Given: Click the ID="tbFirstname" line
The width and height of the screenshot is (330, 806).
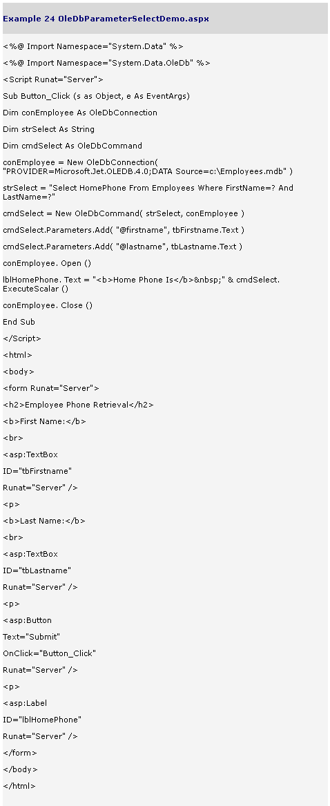Looking at the screenshot, I should pyautogui.click(x=37, y=471).
